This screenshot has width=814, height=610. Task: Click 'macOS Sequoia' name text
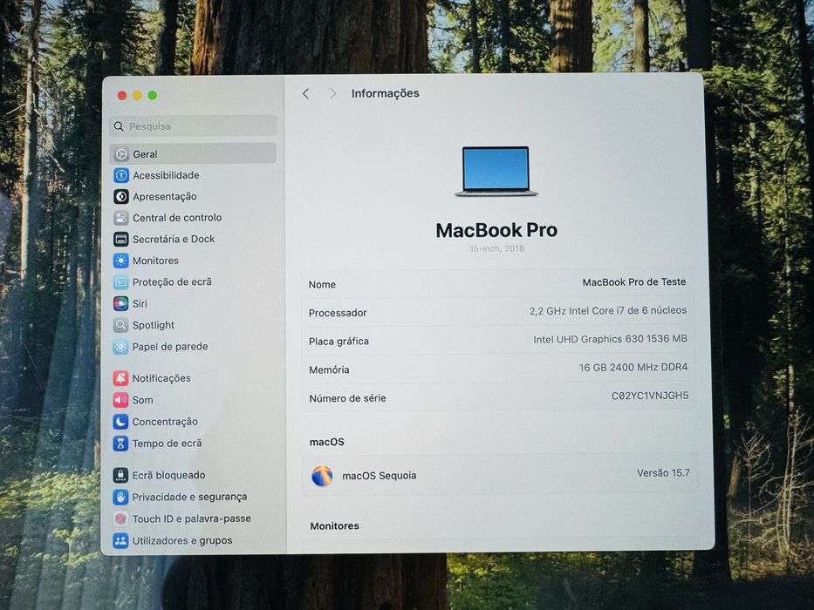pyautogui.click(x=379, y=476)
